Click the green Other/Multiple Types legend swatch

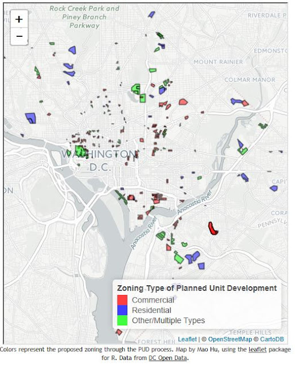pos(122,320)
